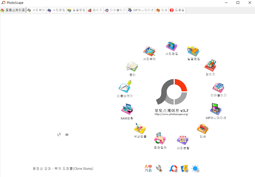
Task: Click the language selection icon at bottom
Action: [148, 168]
